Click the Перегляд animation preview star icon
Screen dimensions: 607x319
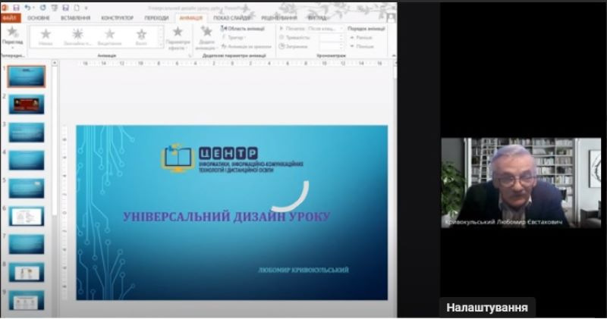[x=12, y=33]
